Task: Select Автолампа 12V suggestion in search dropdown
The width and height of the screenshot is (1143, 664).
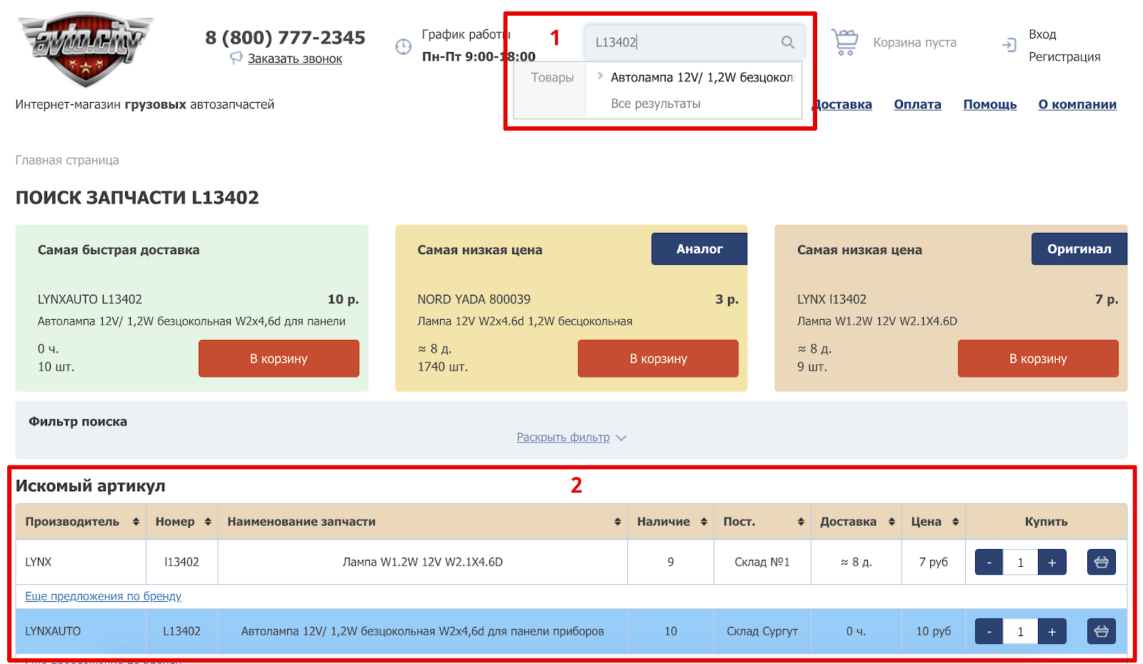Action: click(702, 77)
